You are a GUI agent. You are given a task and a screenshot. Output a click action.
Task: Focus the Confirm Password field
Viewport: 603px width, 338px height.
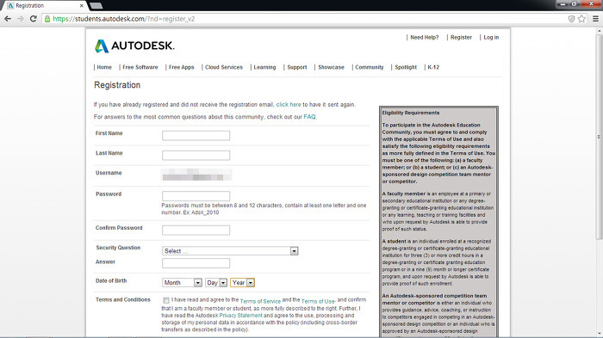coord(196,230)
